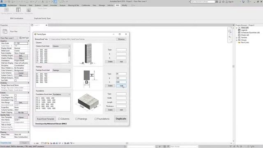Open the Massing & Site ribbon tab
This screenshot has width=263, height=148.
[73, 5]
